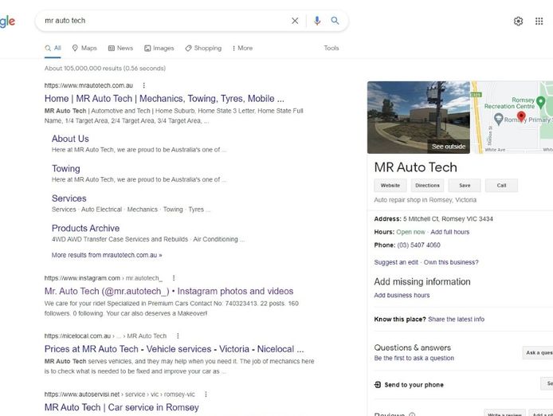553x416 pixels.
Task: Click More results from mrautotech.com.au
Action: pyautogui.click(x=107, y=255)
